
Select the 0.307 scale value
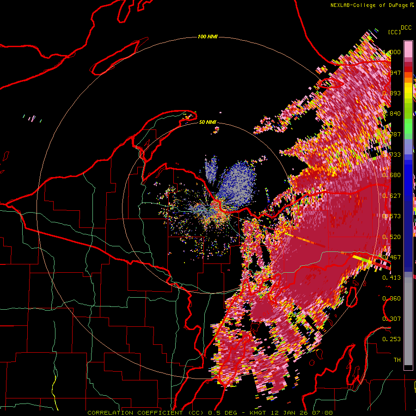point(392,318)
